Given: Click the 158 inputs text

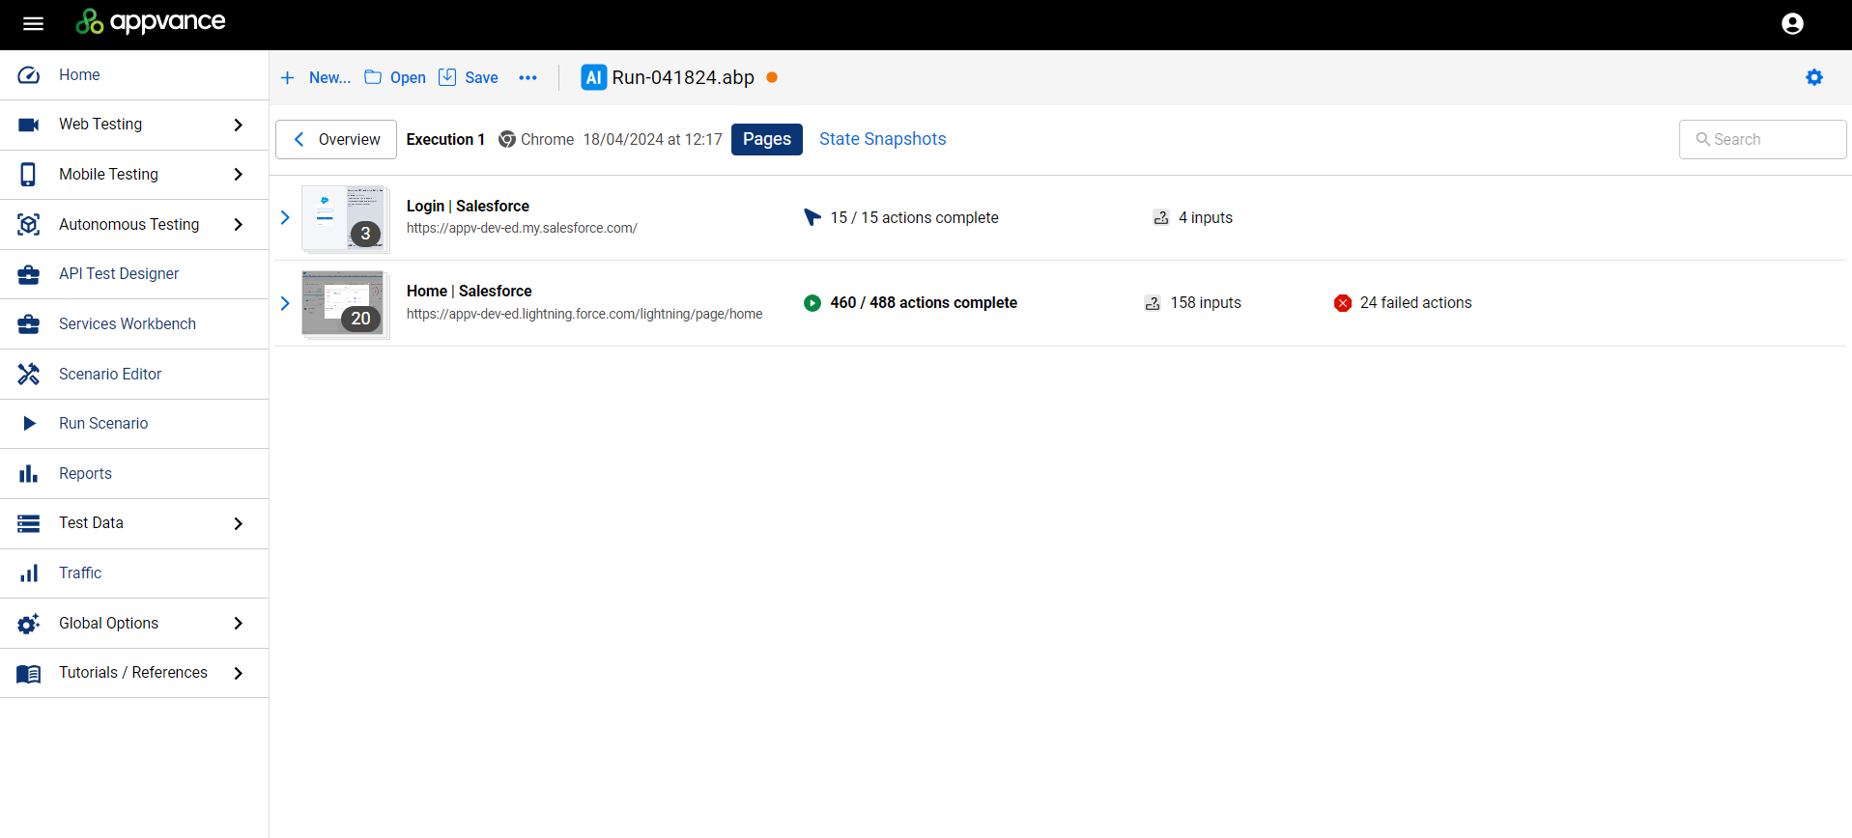Looking at the screenshot, I should coord(1206,303).
